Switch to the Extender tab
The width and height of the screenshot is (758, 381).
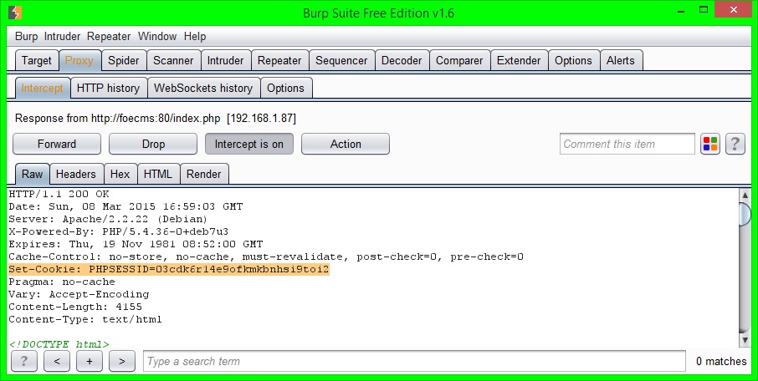click(x=519, y=61)
